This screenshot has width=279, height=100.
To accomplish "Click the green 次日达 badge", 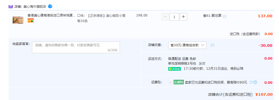I will point(174,69).
